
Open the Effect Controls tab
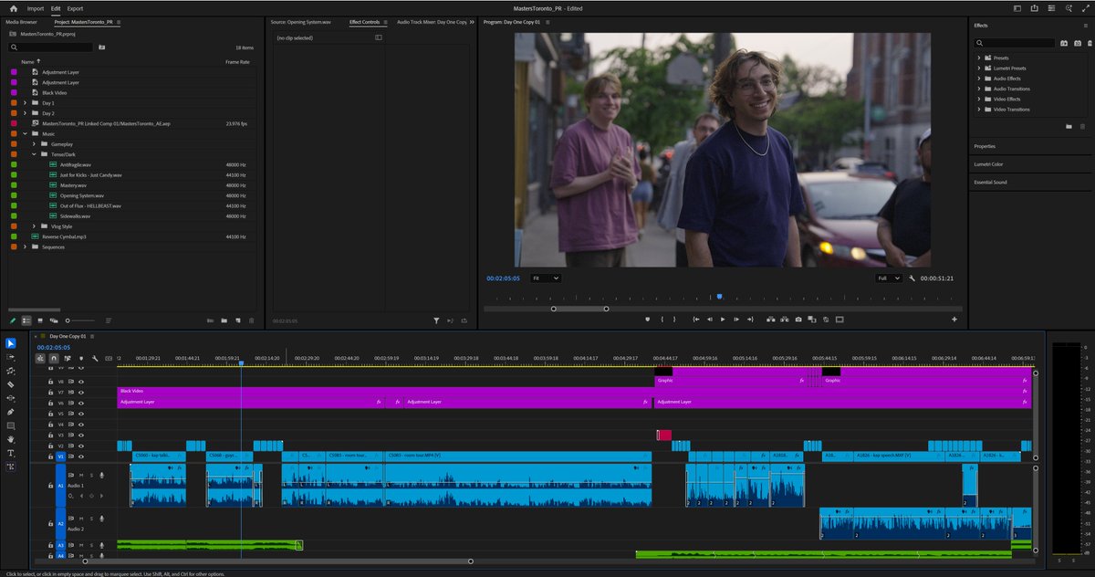pos(365,22)
